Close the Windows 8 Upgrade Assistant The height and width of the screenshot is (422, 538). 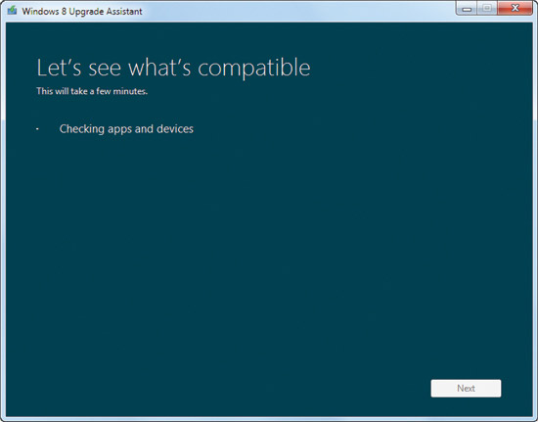click(515, 8)
